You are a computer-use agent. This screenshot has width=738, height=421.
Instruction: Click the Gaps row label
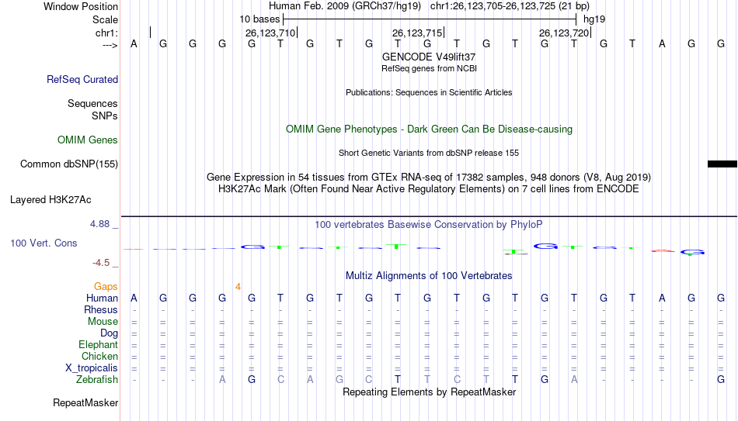pyautogui.click(x=106, y=287)
